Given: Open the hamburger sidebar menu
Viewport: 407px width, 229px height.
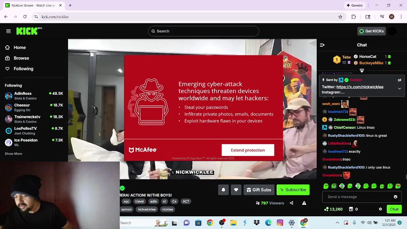Looking at the screenshot, I should coord(9,31).
